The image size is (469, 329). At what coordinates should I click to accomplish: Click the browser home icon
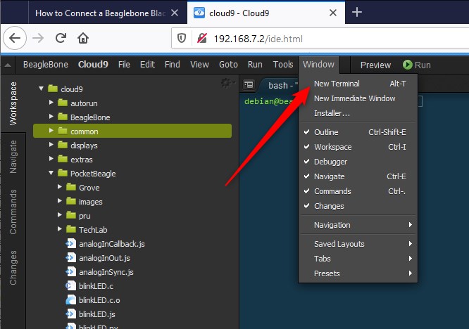pyautogui.click(x=83, y=38)
